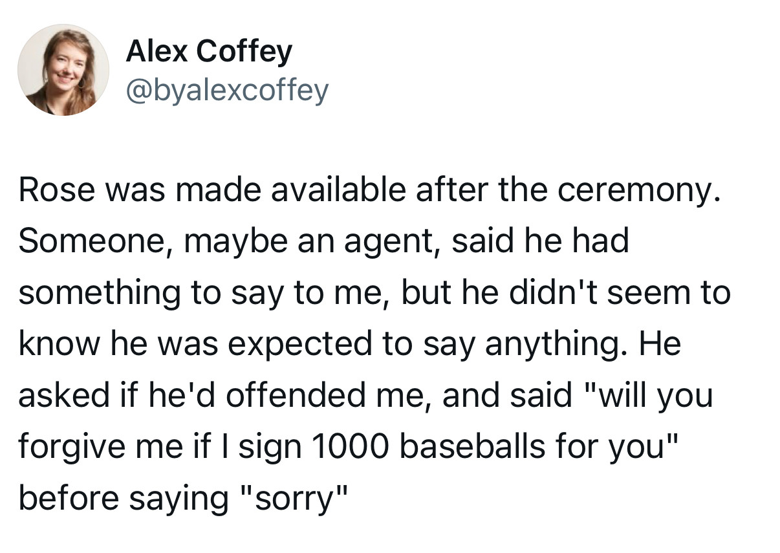
Task: Click the word "something" starting line three
Action: 100,293
